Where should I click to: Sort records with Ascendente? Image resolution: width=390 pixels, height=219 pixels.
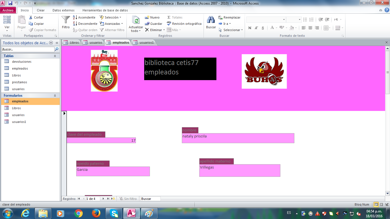pos(84,17)
